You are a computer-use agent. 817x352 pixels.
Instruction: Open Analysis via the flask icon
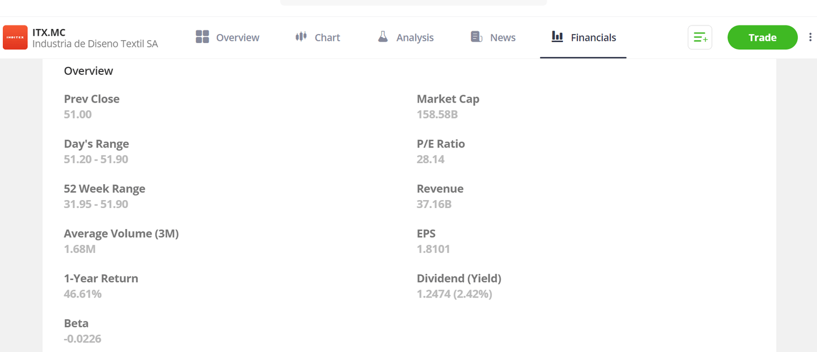(x=383, y=36)
